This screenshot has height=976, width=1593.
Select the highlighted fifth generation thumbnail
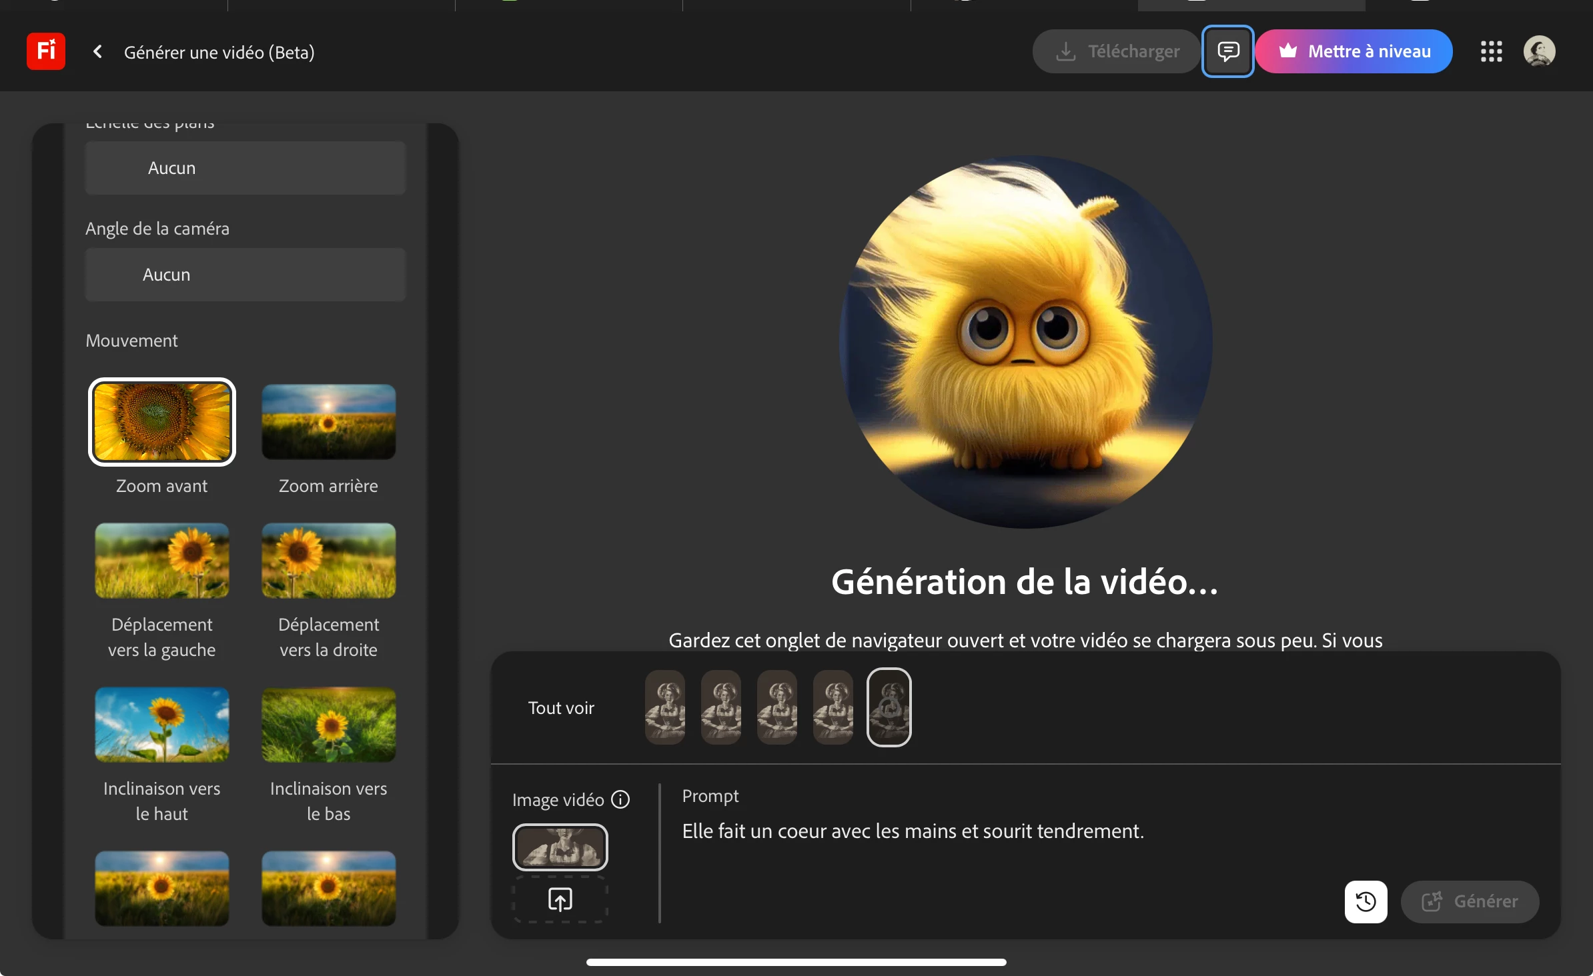tap(889, 707)
